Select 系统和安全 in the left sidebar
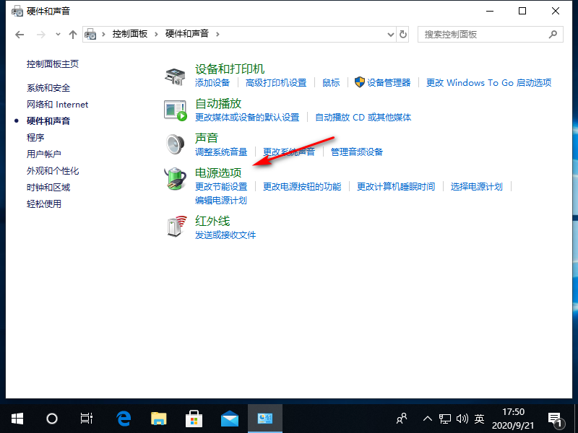 pyautogui.click(x=48, y=88)
